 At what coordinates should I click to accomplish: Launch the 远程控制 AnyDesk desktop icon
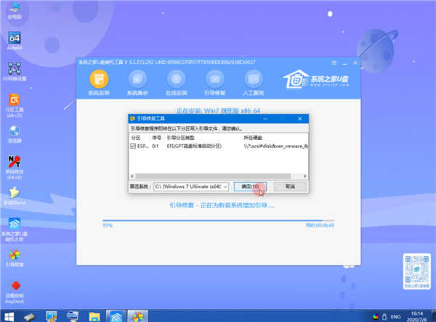[15, 292]
